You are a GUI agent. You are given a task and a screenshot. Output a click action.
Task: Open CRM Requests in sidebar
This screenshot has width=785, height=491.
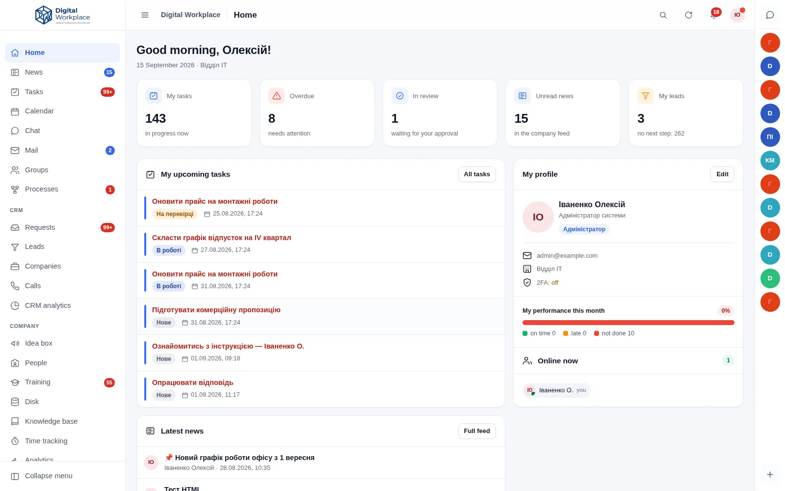[62, 227]
